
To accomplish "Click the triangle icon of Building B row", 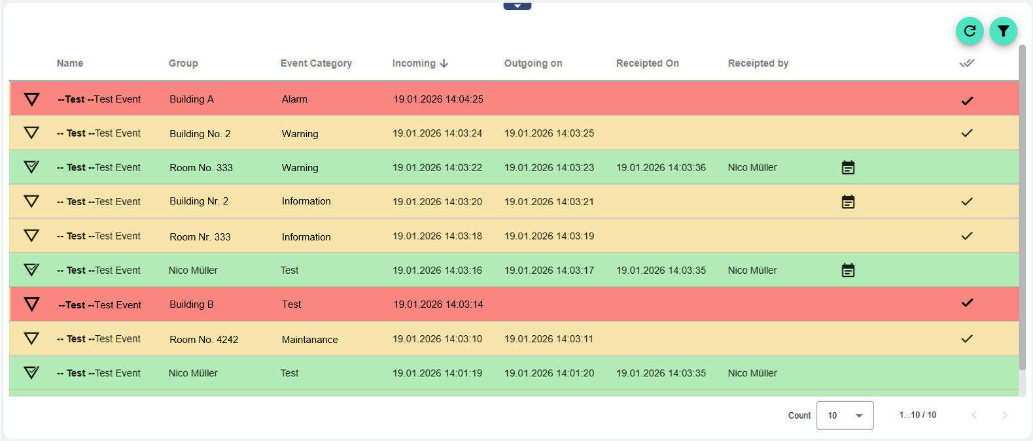I will pyautogui.click(x=31, y=304).
